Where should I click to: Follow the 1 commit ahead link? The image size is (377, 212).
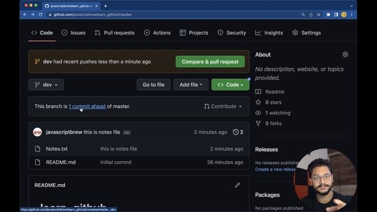coord(87,106)
